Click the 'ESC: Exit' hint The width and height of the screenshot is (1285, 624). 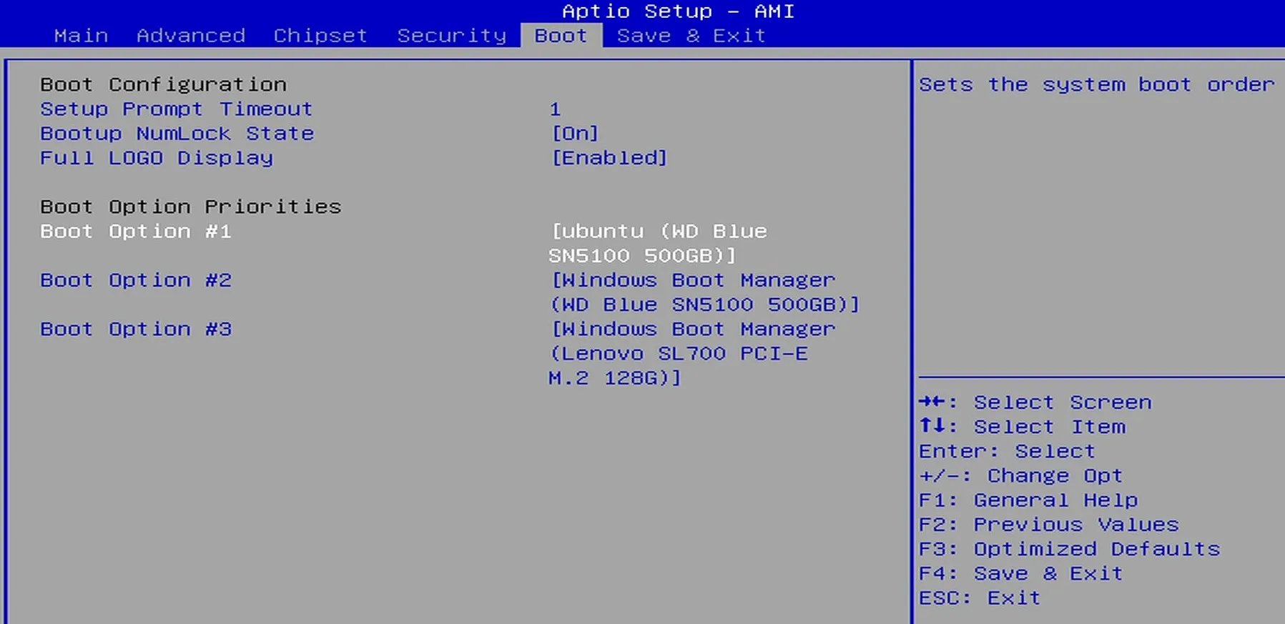pos(980,598)
